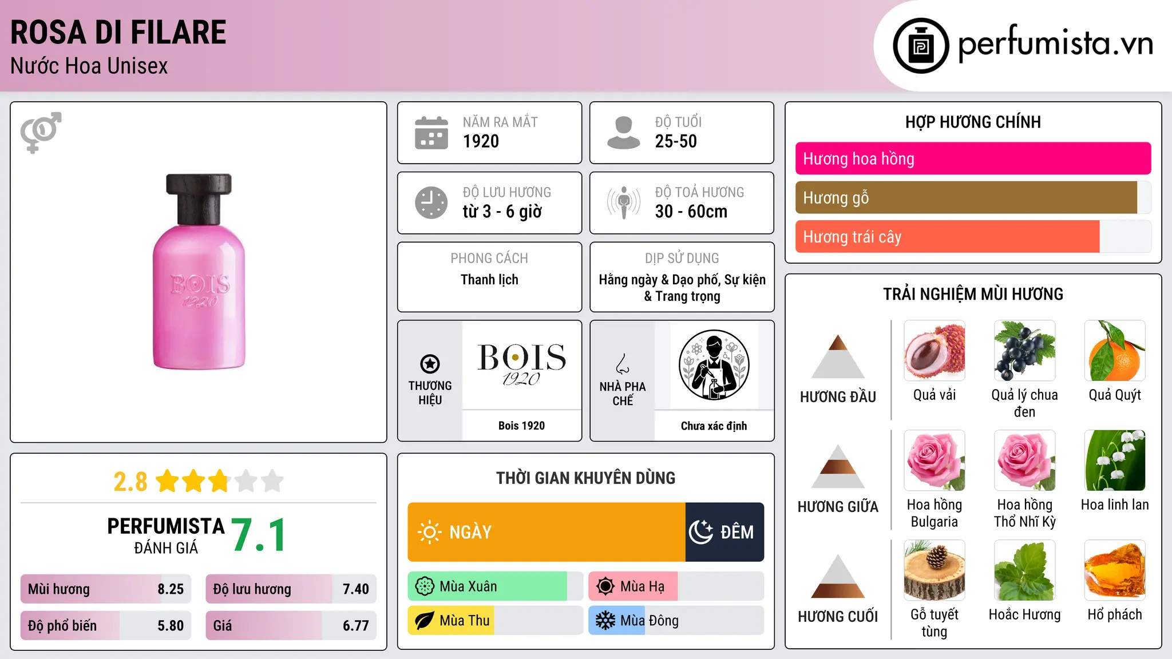This screenshot has width=1172, height=659.
Task: Click the Thanh lịch style text
Action: [x=489, y=280]
